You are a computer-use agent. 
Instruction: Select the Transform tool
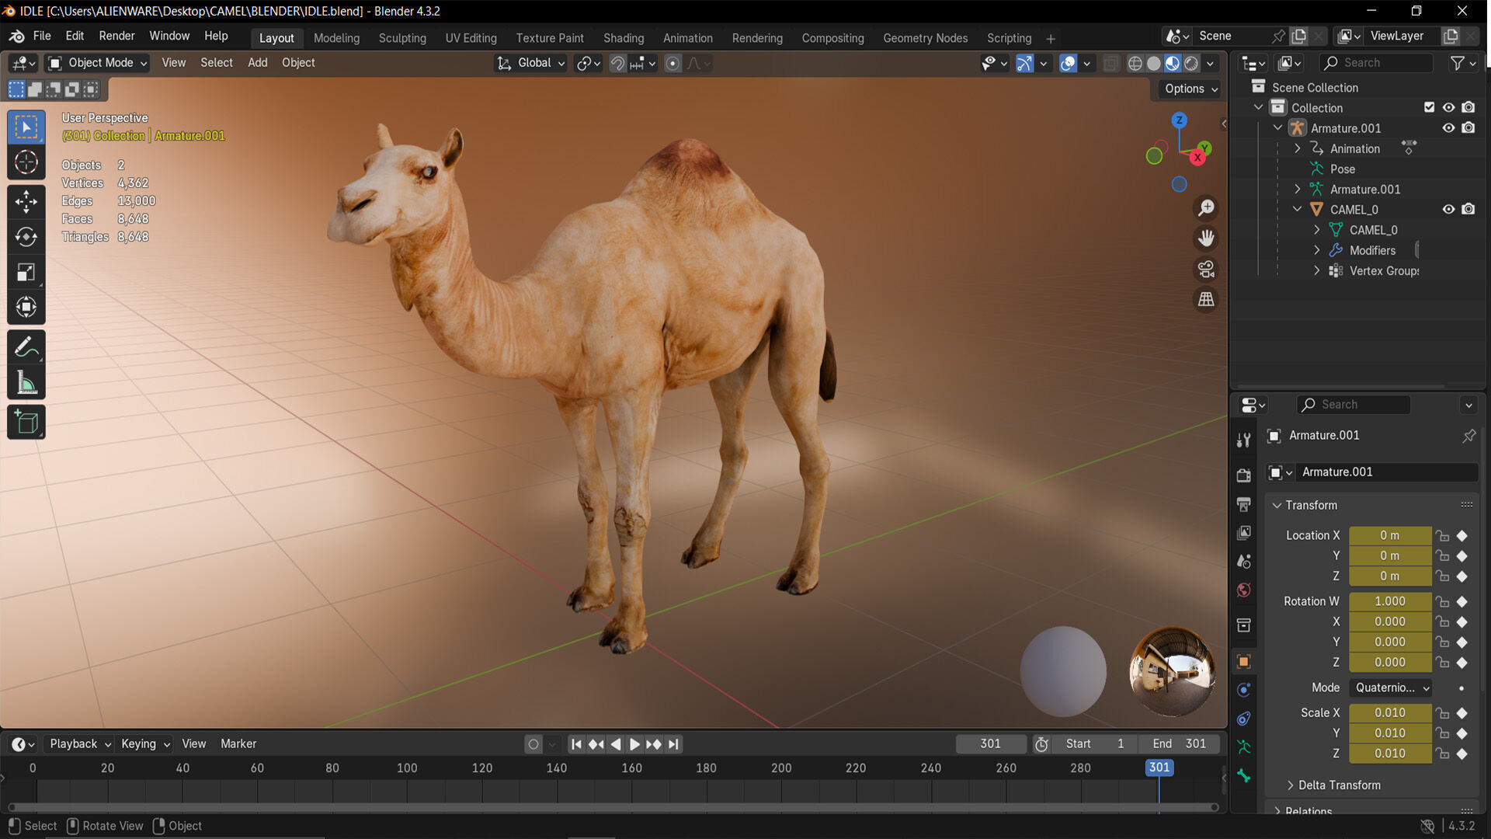point(26,308)
